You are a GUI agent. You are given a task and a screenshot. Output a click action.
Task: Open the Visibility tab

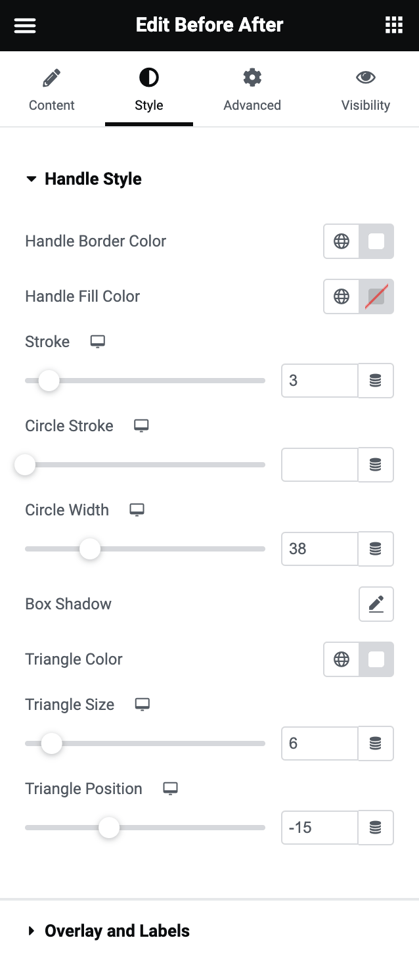366,91
